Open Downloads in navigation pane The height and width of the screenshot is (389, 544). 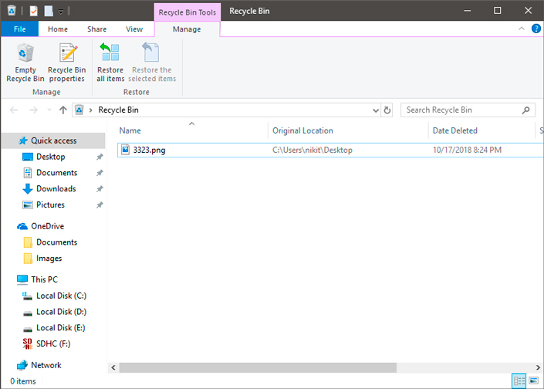click(x=56, y=189)
